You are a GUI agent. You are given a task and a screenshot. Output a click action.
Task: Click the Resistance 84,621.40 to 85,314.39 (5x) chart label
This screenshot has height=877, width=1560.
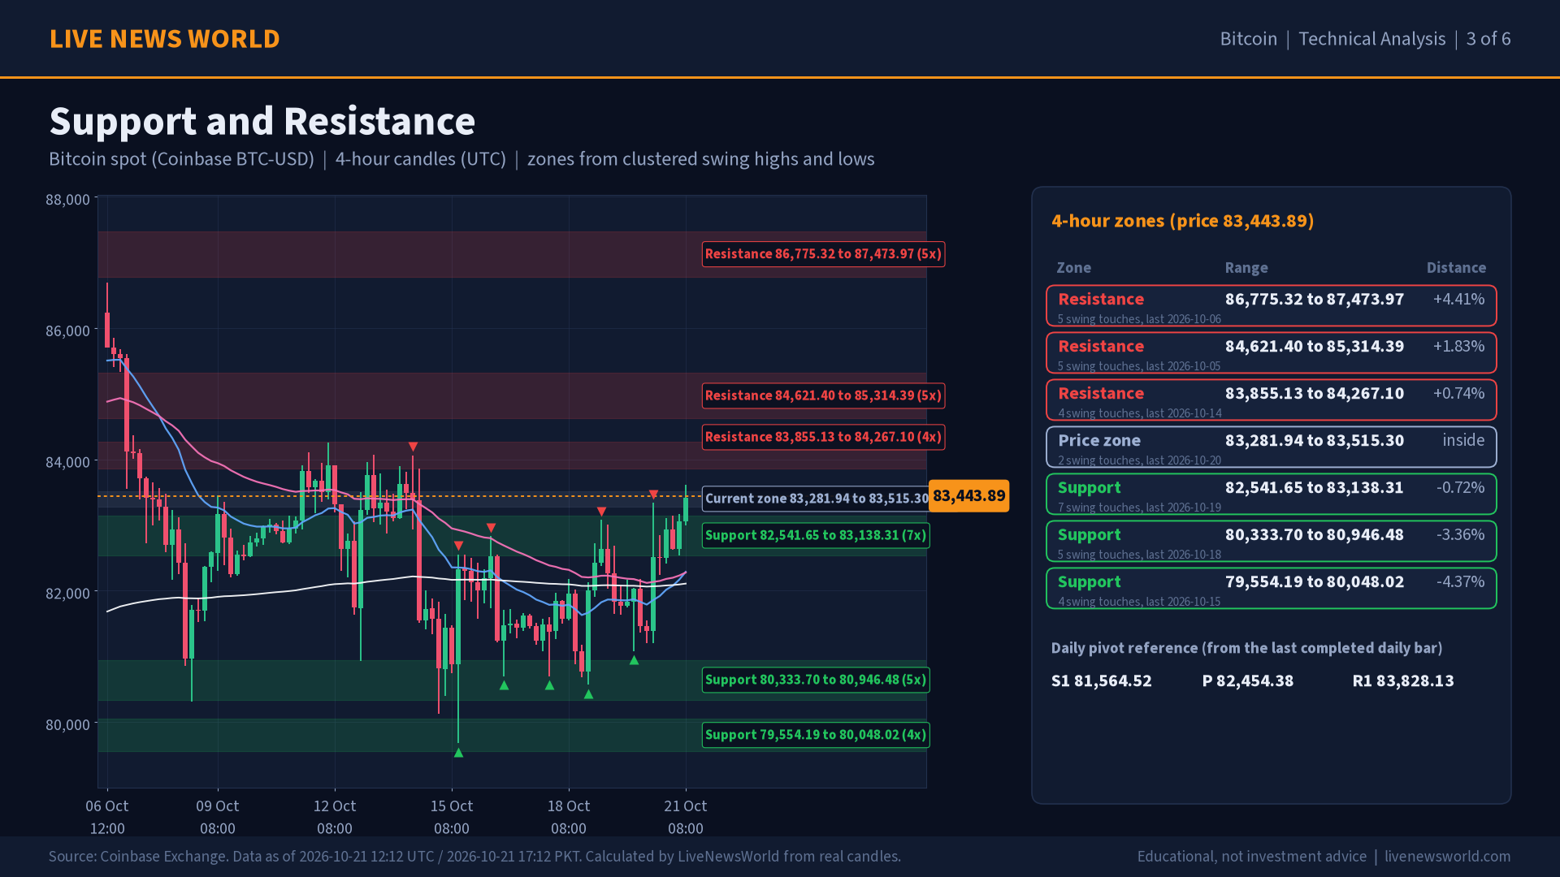click(823, 396)
